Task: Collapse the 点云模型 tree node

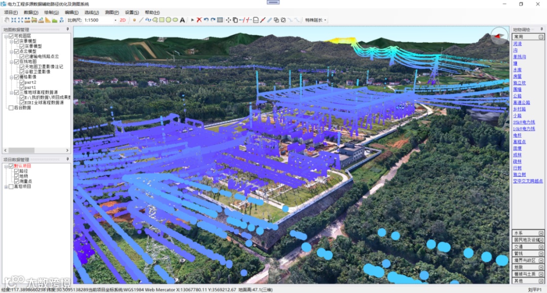Action: coord(12,52)
